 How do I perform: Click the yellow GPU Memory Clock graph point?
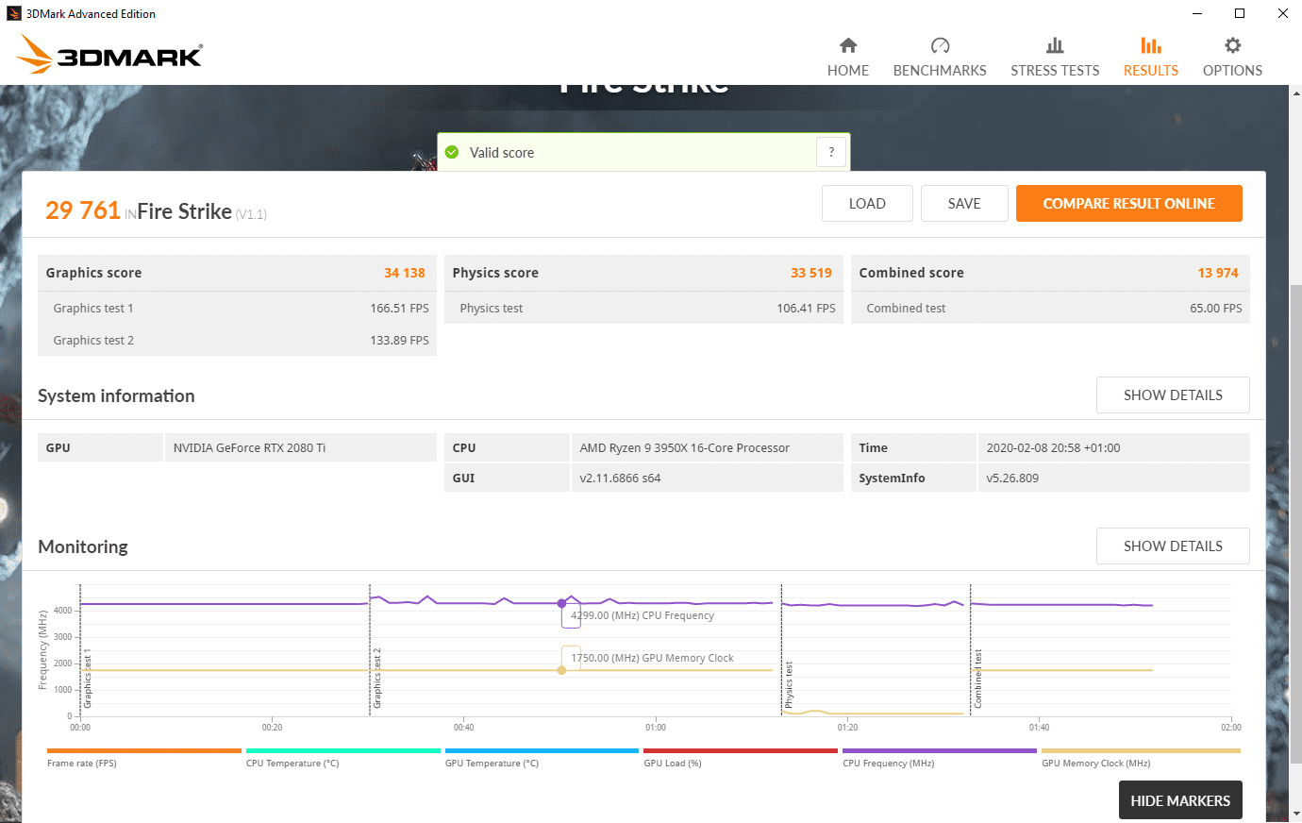(x=562, y=670)
